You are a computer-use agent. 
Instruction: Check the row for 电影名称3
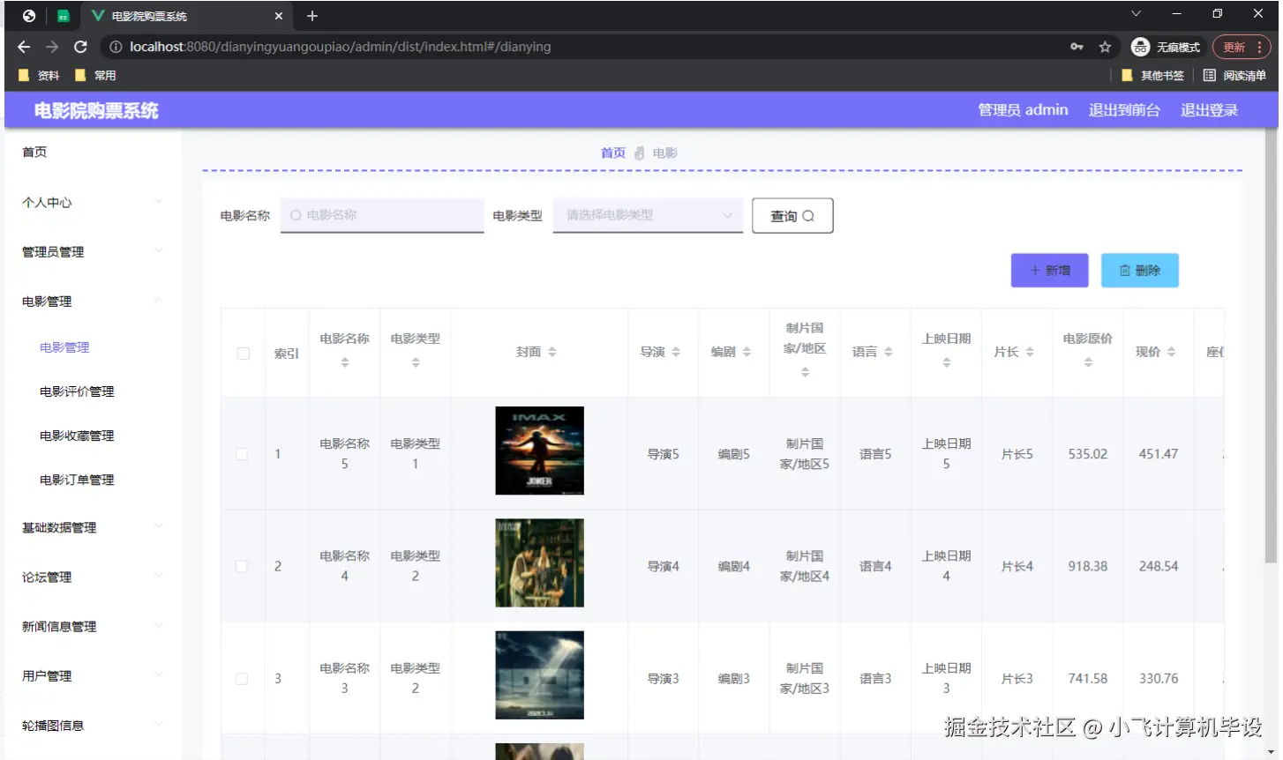[x=242, y=679]
